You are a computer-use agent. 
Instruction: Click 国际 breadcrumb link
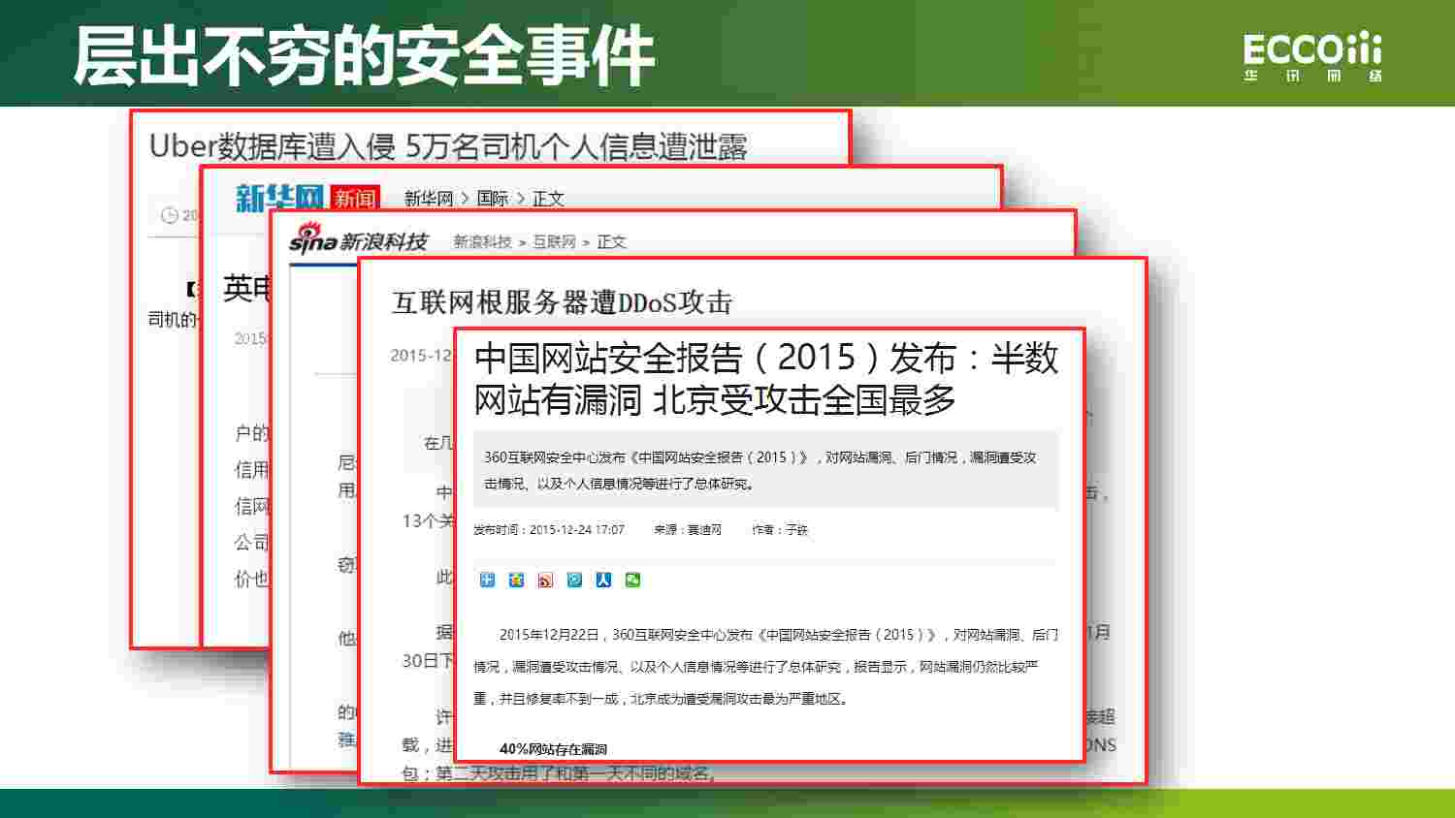click(493, 198)
